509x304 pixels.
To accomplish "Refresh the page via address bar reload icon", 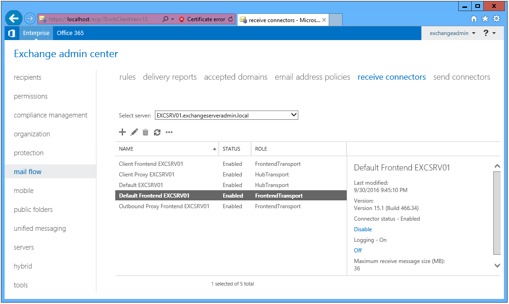I will [231, 19].
